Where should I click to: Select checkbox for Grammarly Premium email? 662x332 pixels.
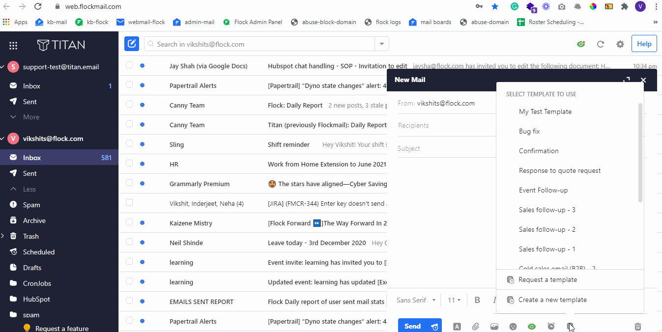click(129, 183)
